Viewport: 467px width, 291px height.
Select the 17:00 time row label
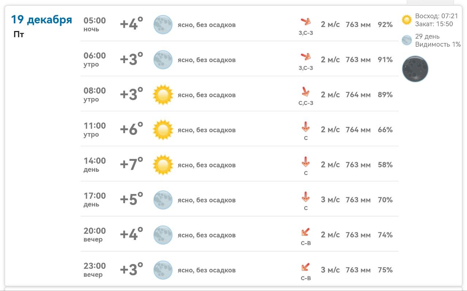pyautogui.click(x=94, y=196)
